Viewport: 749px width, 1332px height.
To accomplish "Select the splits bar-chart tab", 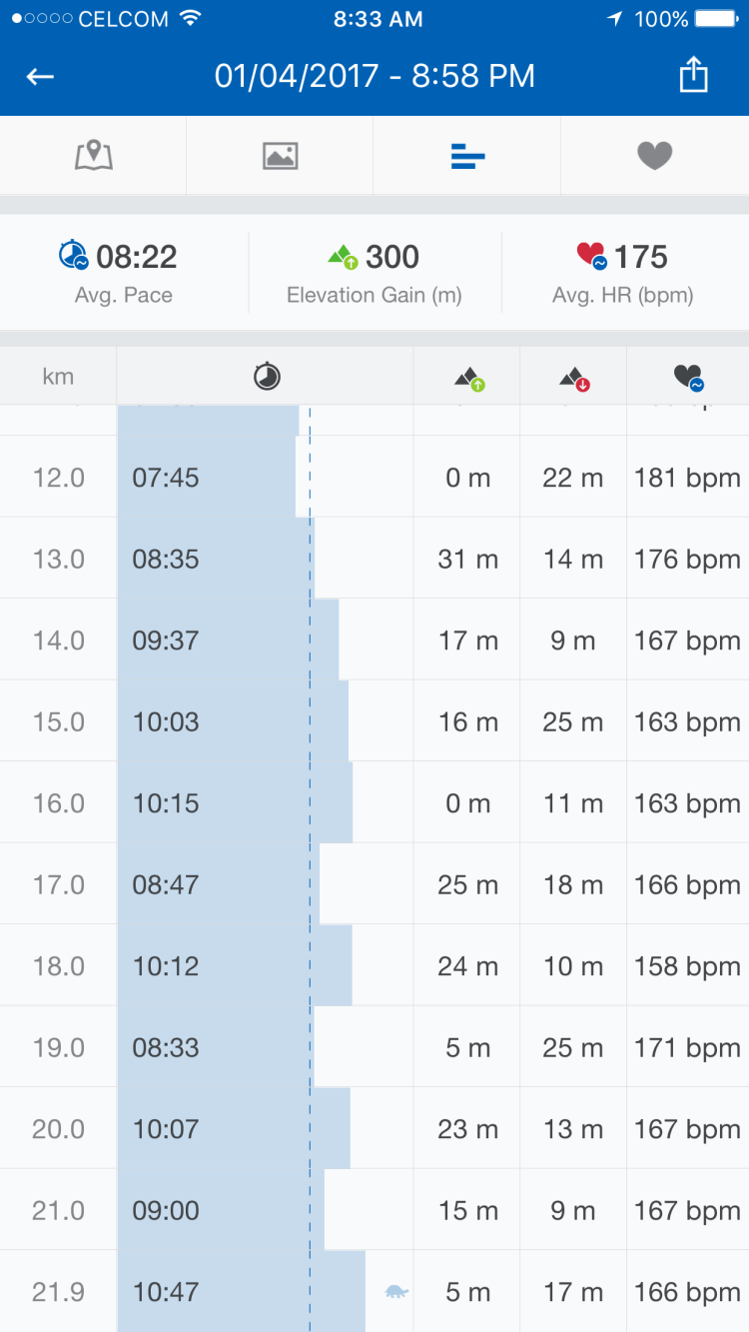I will 467,156.
